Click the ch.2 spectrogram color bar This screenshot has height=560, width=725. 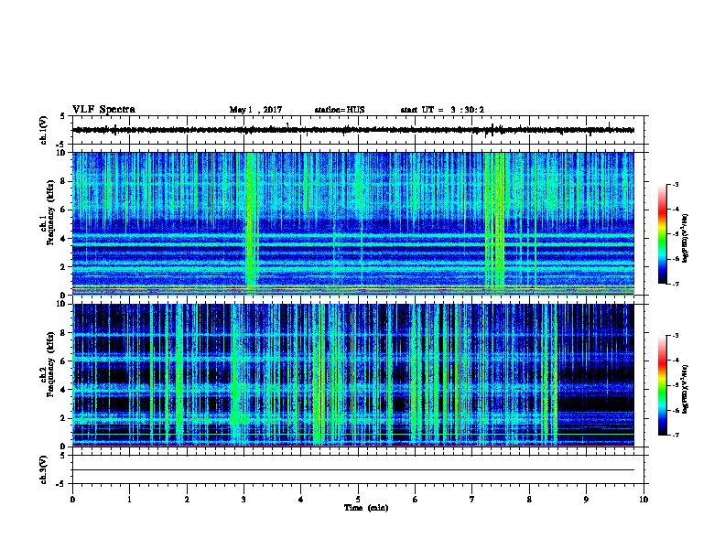point(662,385)
